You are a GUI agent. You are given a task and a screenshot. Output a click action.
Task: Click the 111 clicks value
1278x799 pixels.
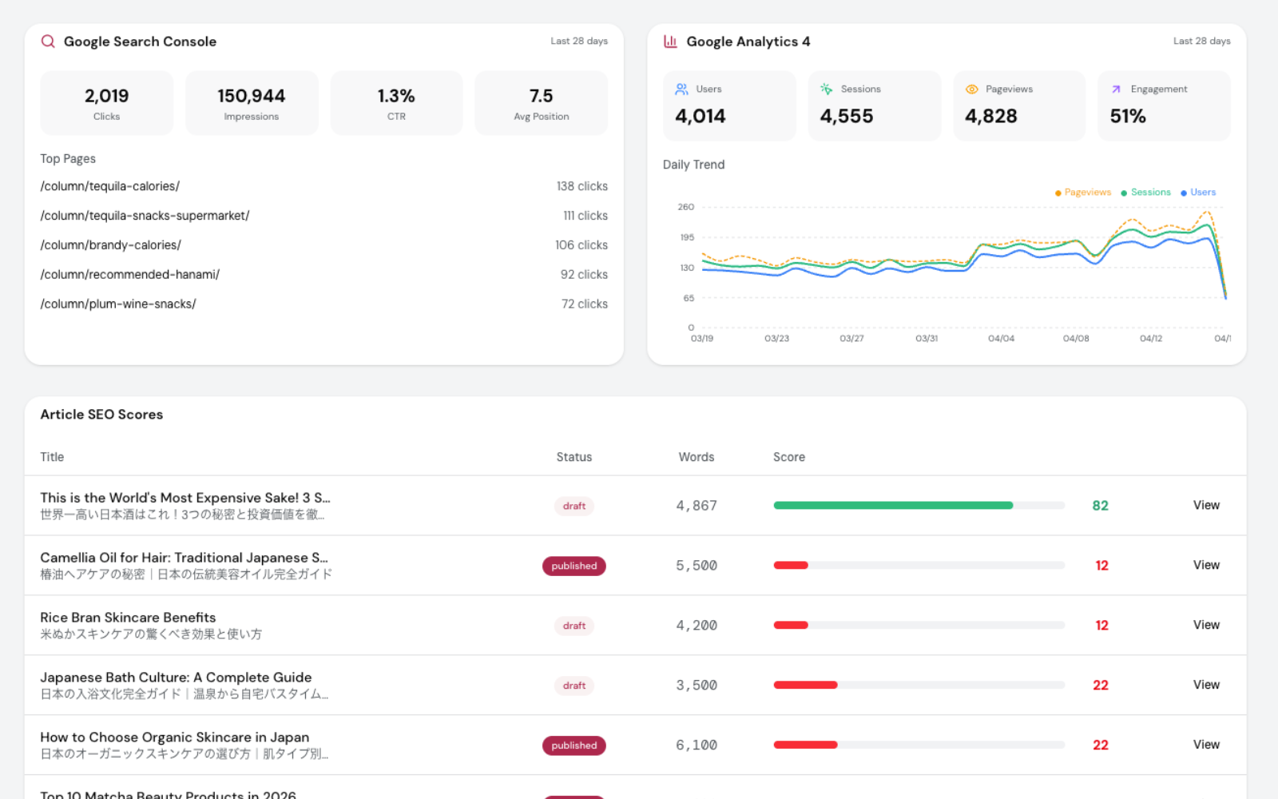pyautogui.click(x=585, y=216)
